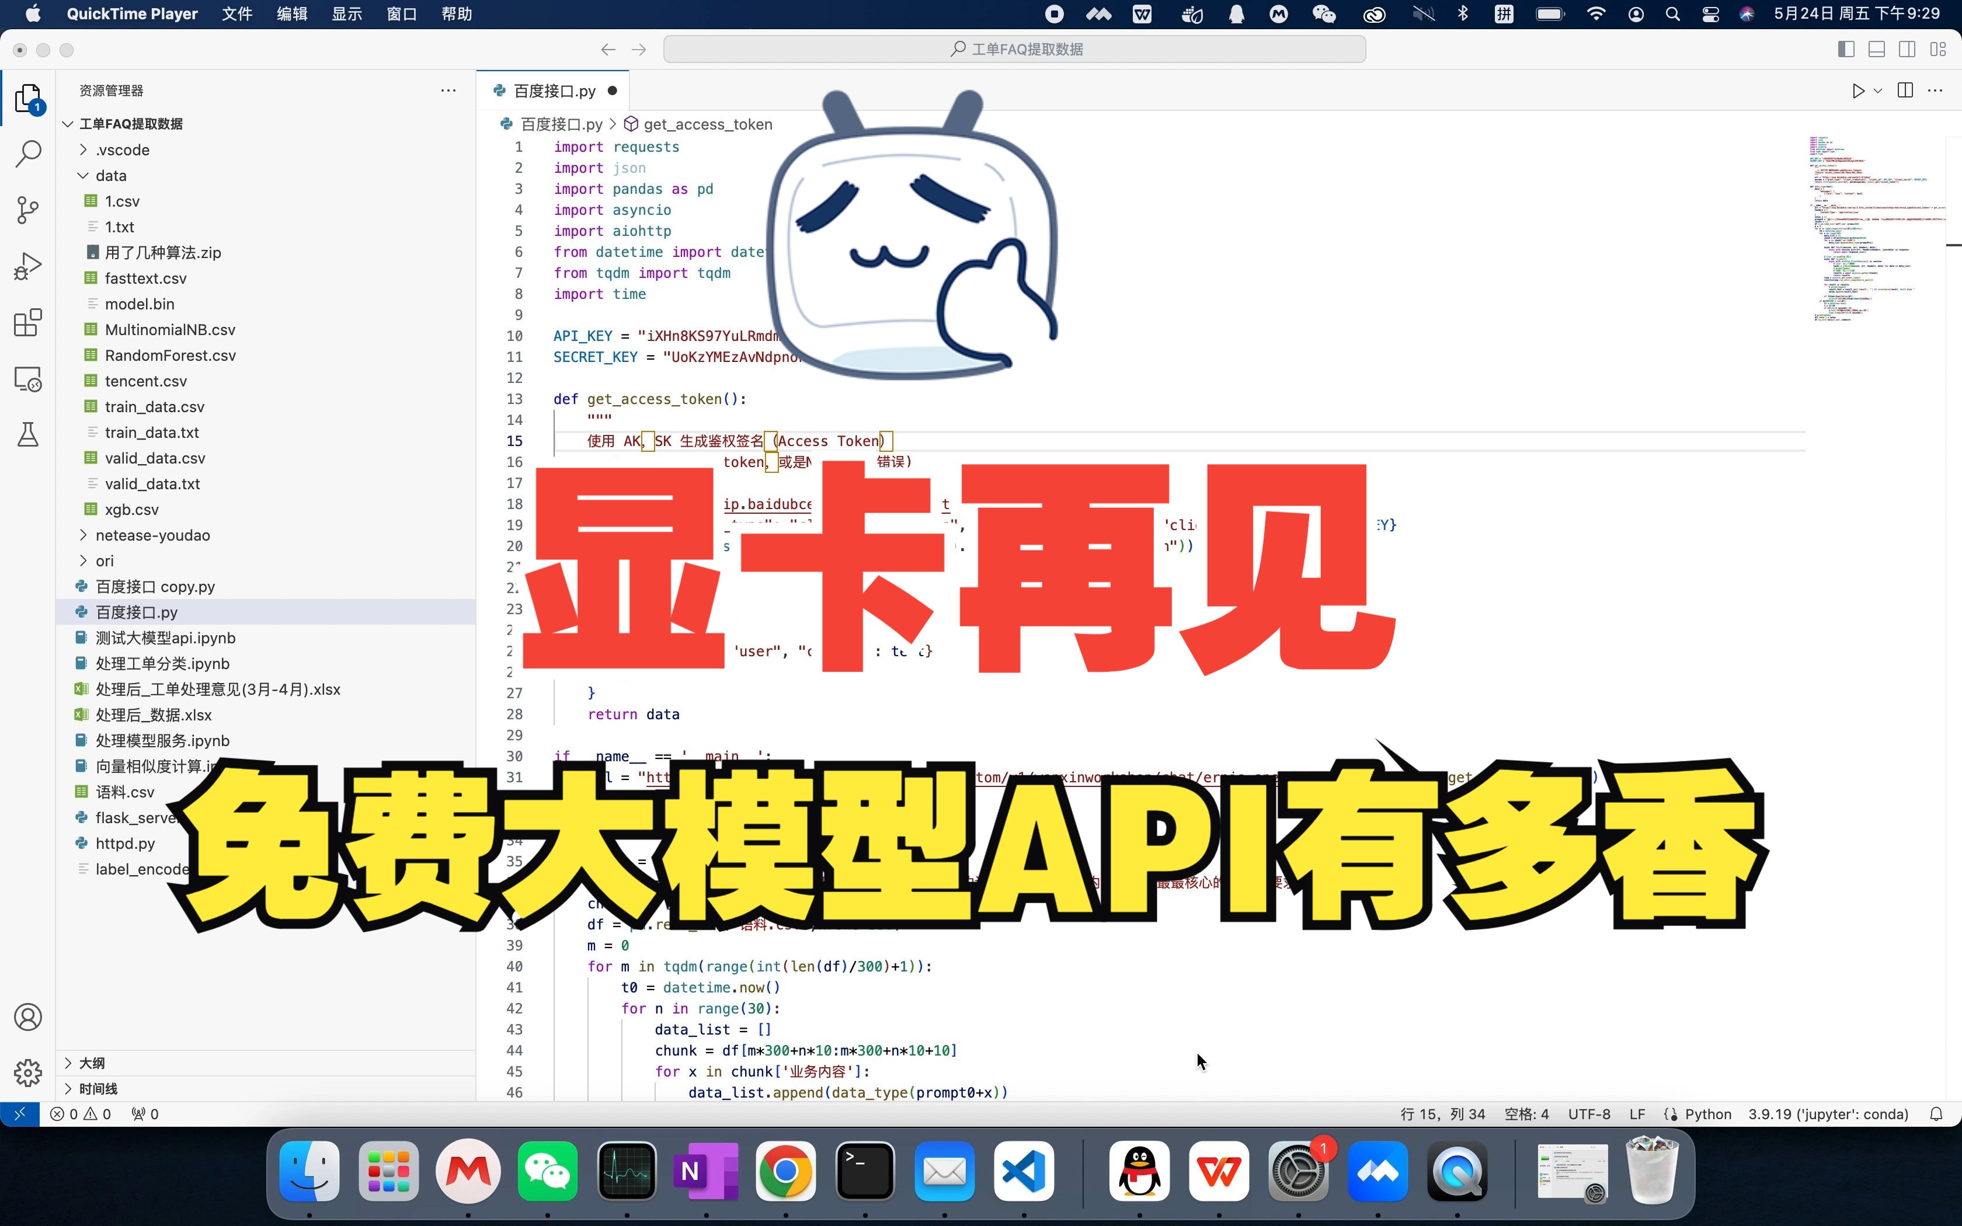Customize layout button in title bar
The height and width of the screenshot is (1226, 1962).
point(1939,50)
